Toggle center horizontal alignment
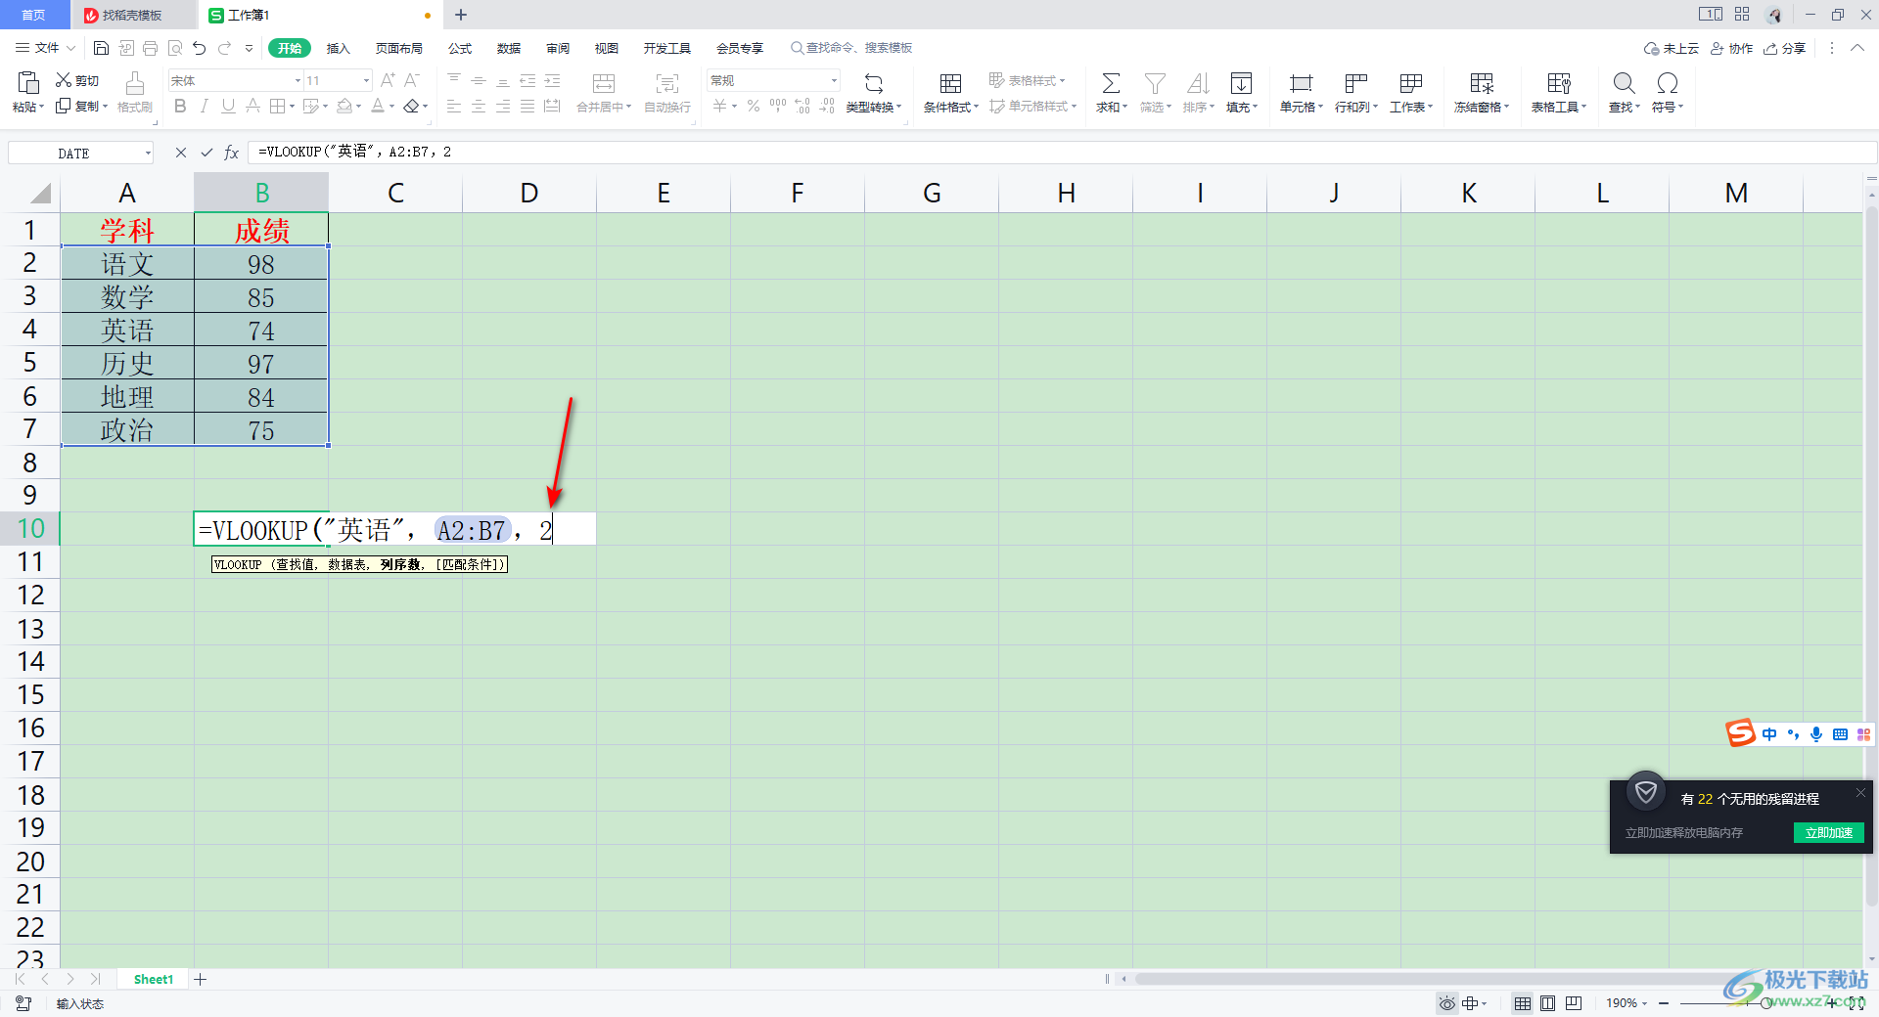The width and height of the screenshot is (1879, 1017). 479,106
